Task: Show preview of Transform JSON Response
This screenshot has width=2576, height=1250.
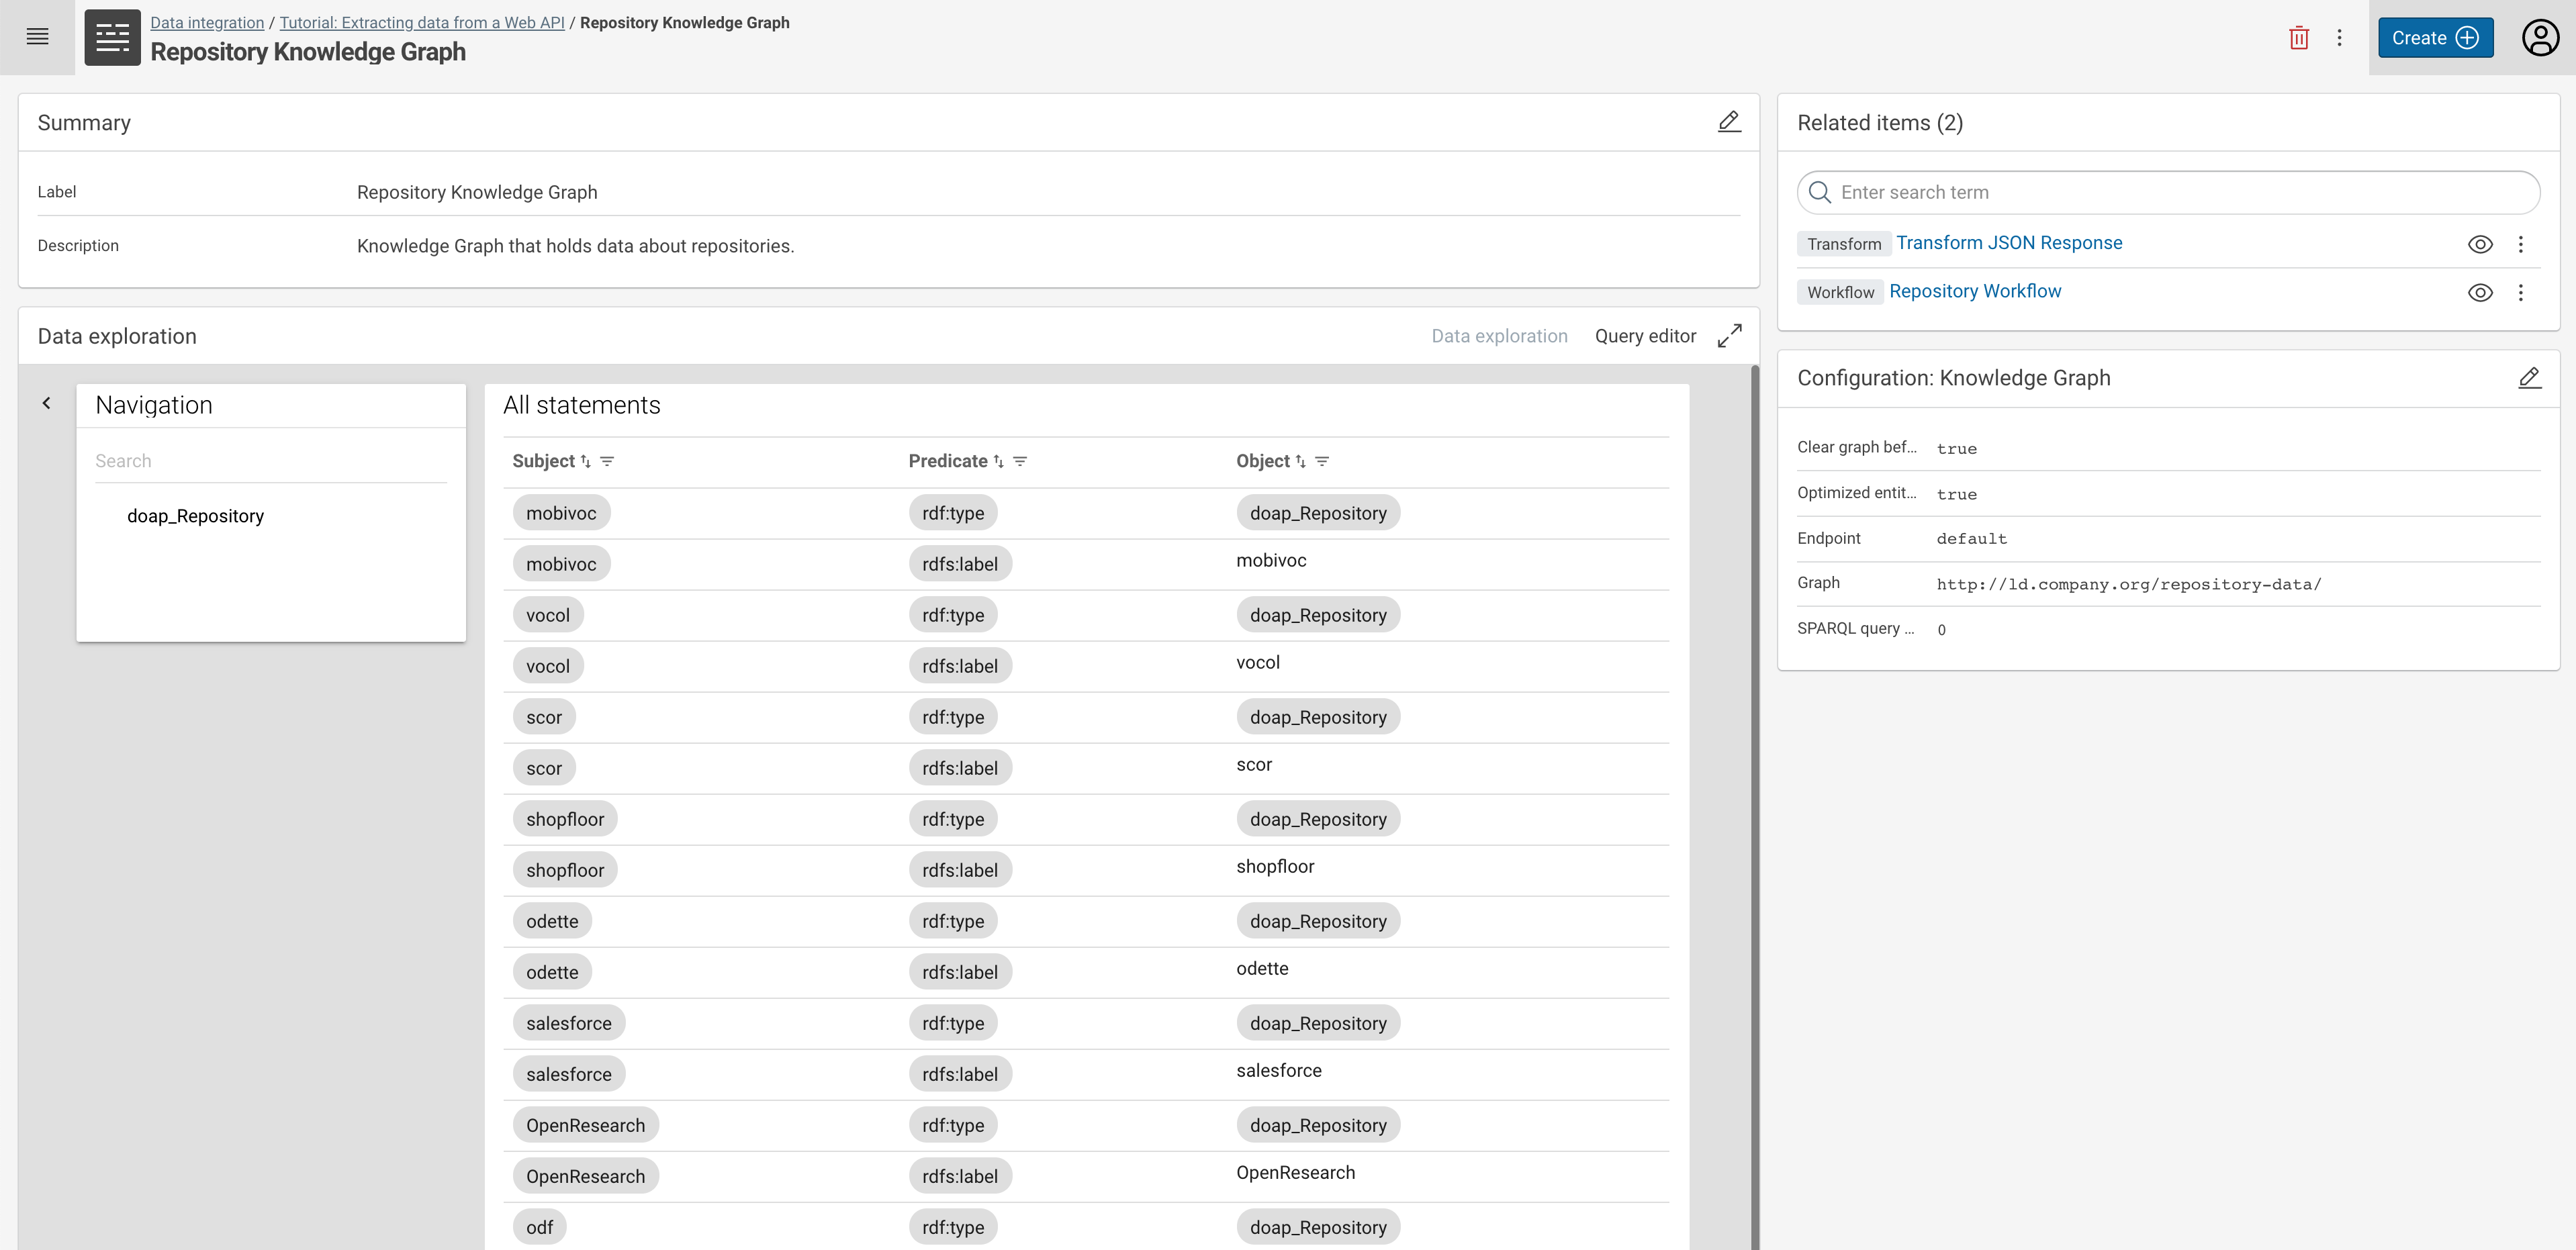Action: click(2481, 244)
